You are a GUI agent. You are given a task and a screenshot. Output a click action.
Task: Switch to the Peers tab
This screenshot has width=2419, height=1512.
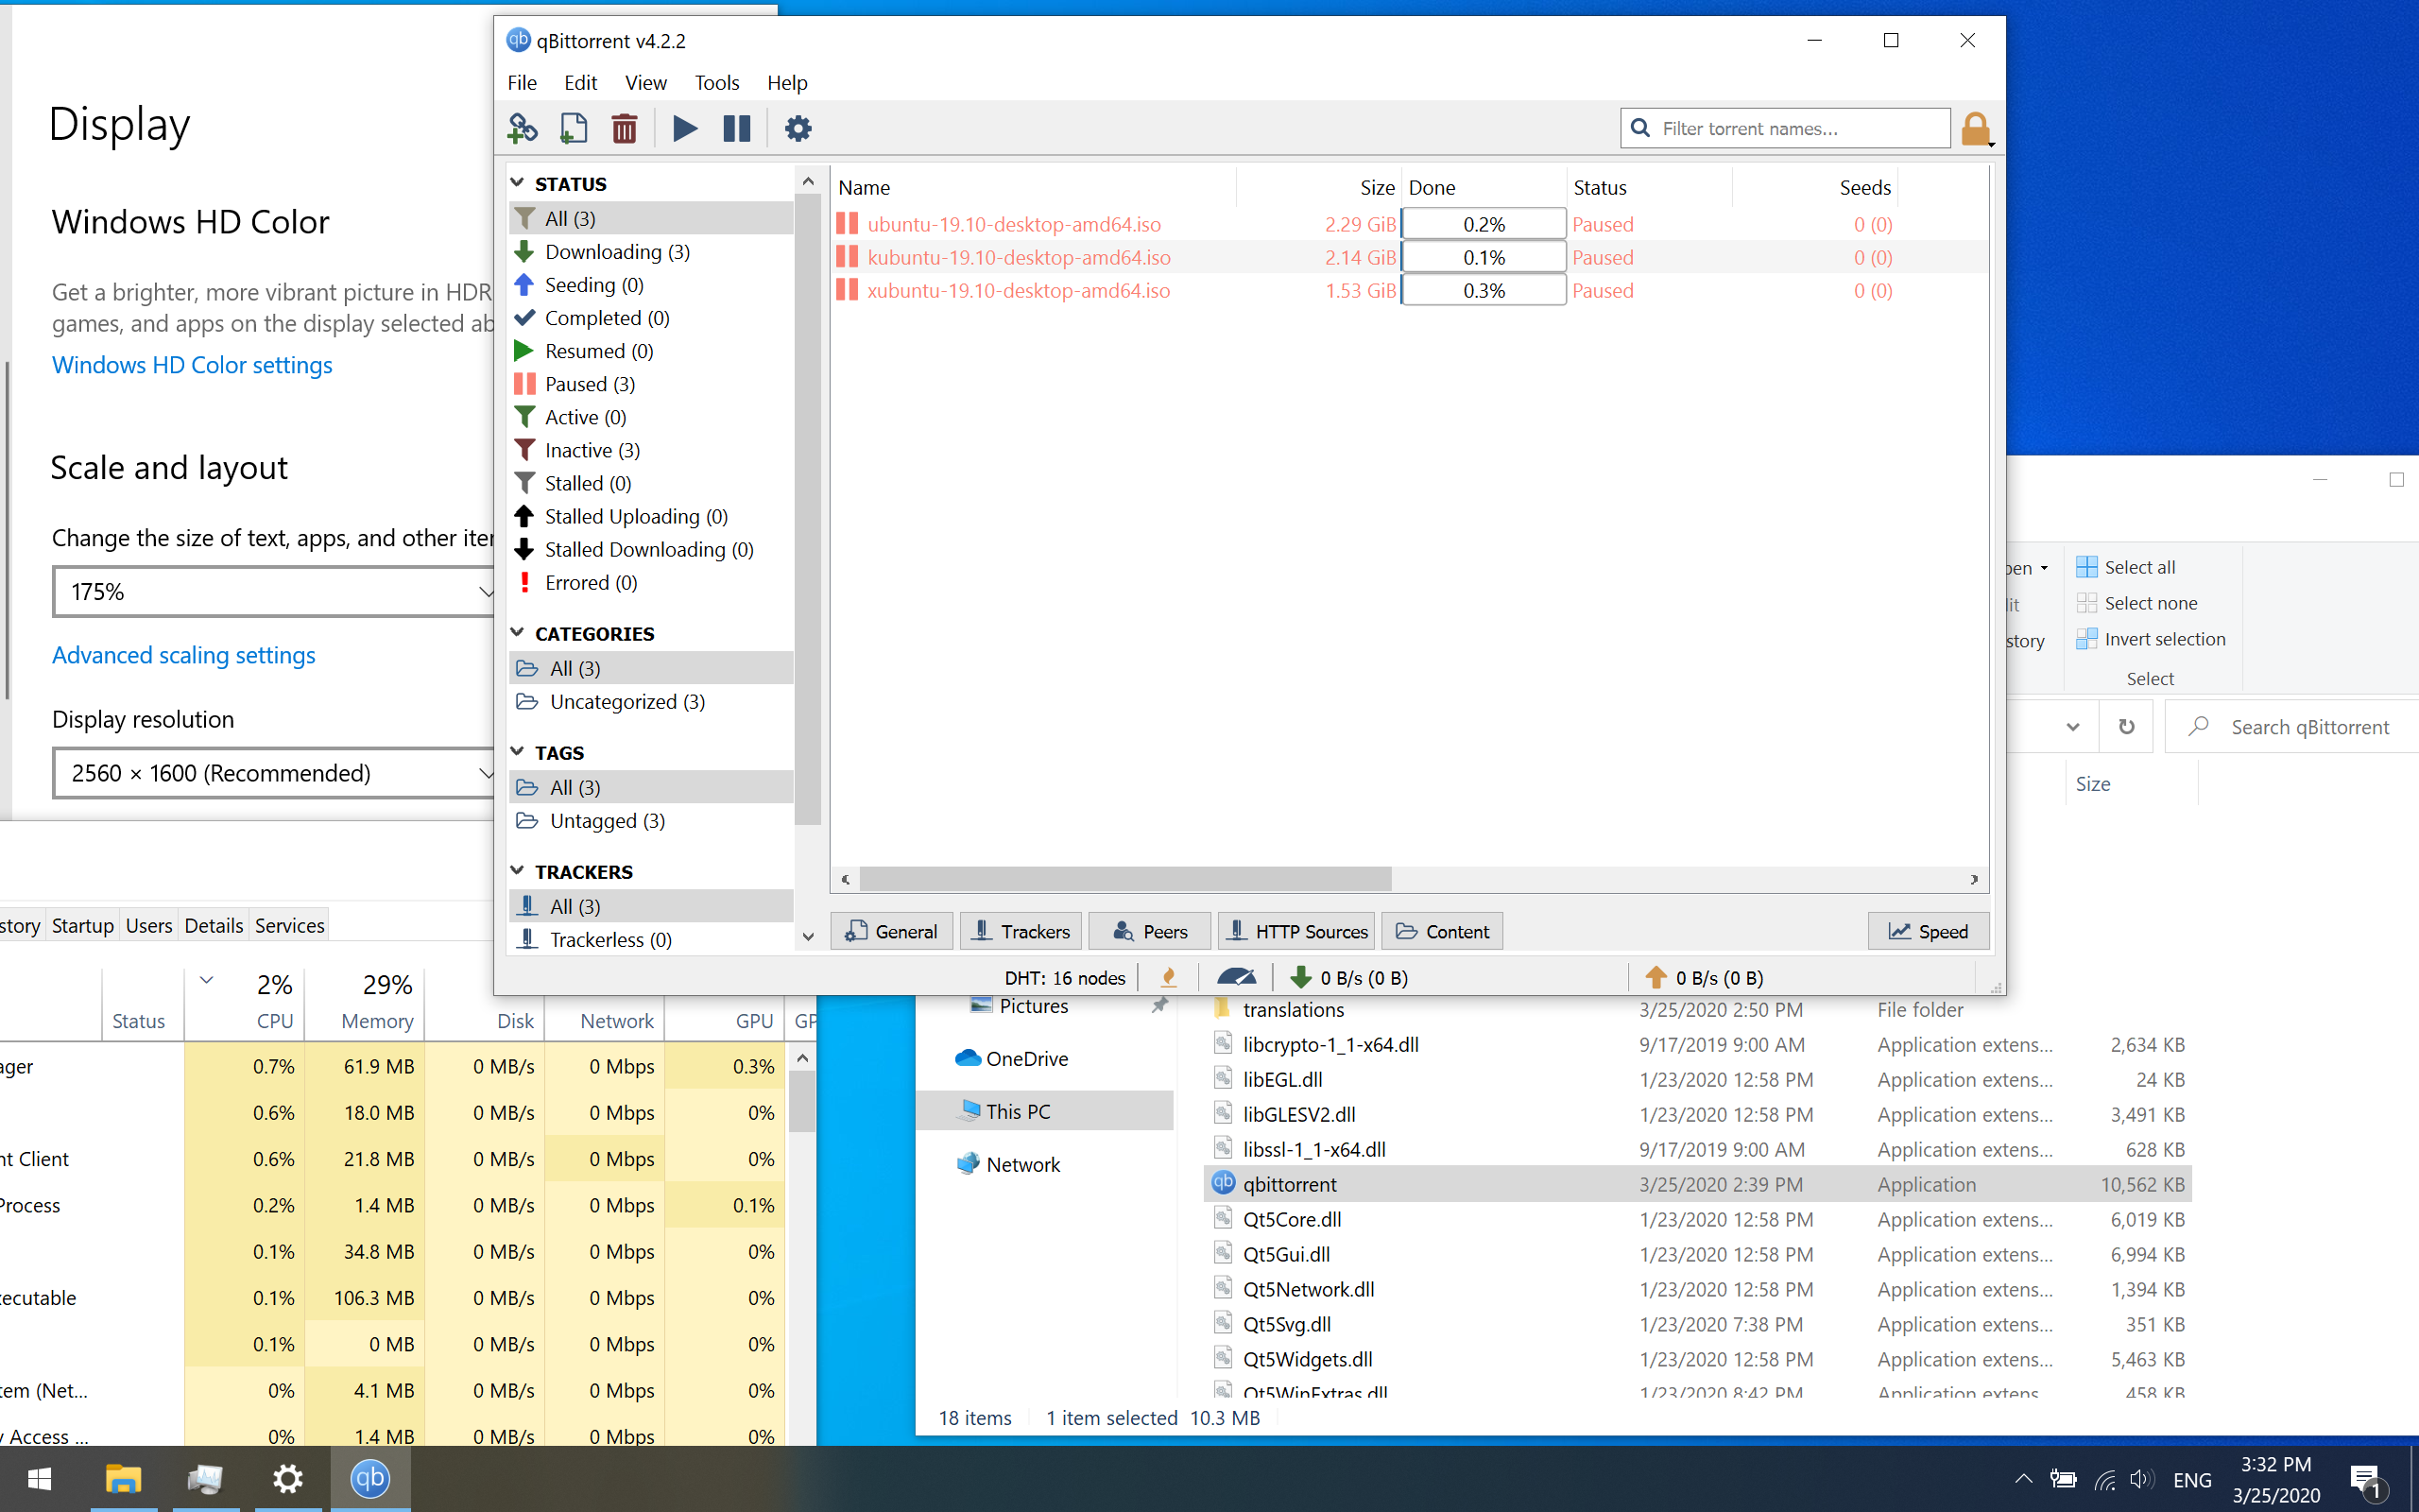click(x=1150, y=931)
